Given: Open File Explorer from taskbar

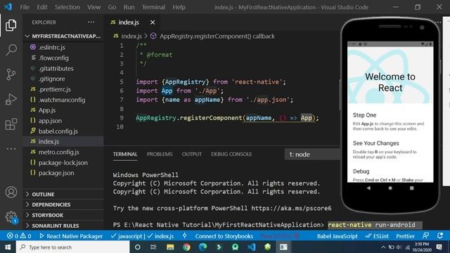Looking at the screenshot, I should [170, 247].
